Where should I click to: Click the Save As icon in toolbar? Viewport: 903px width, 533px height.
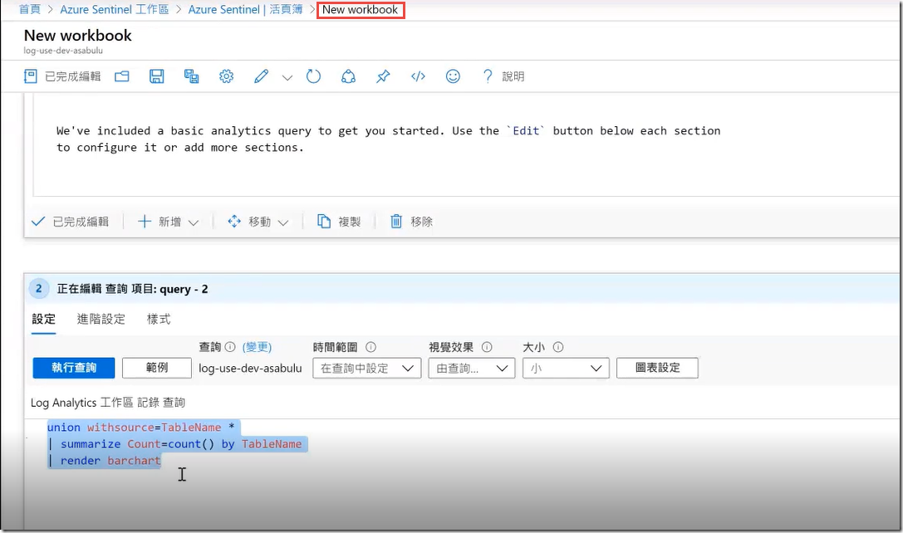[191, 76]
